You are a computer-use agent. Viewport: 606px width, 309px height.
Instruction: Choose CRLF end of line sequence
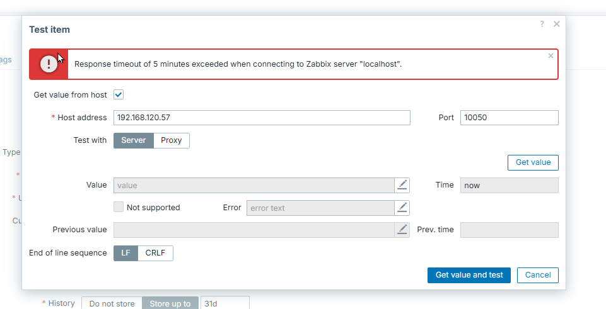click(x=155, y=253)
